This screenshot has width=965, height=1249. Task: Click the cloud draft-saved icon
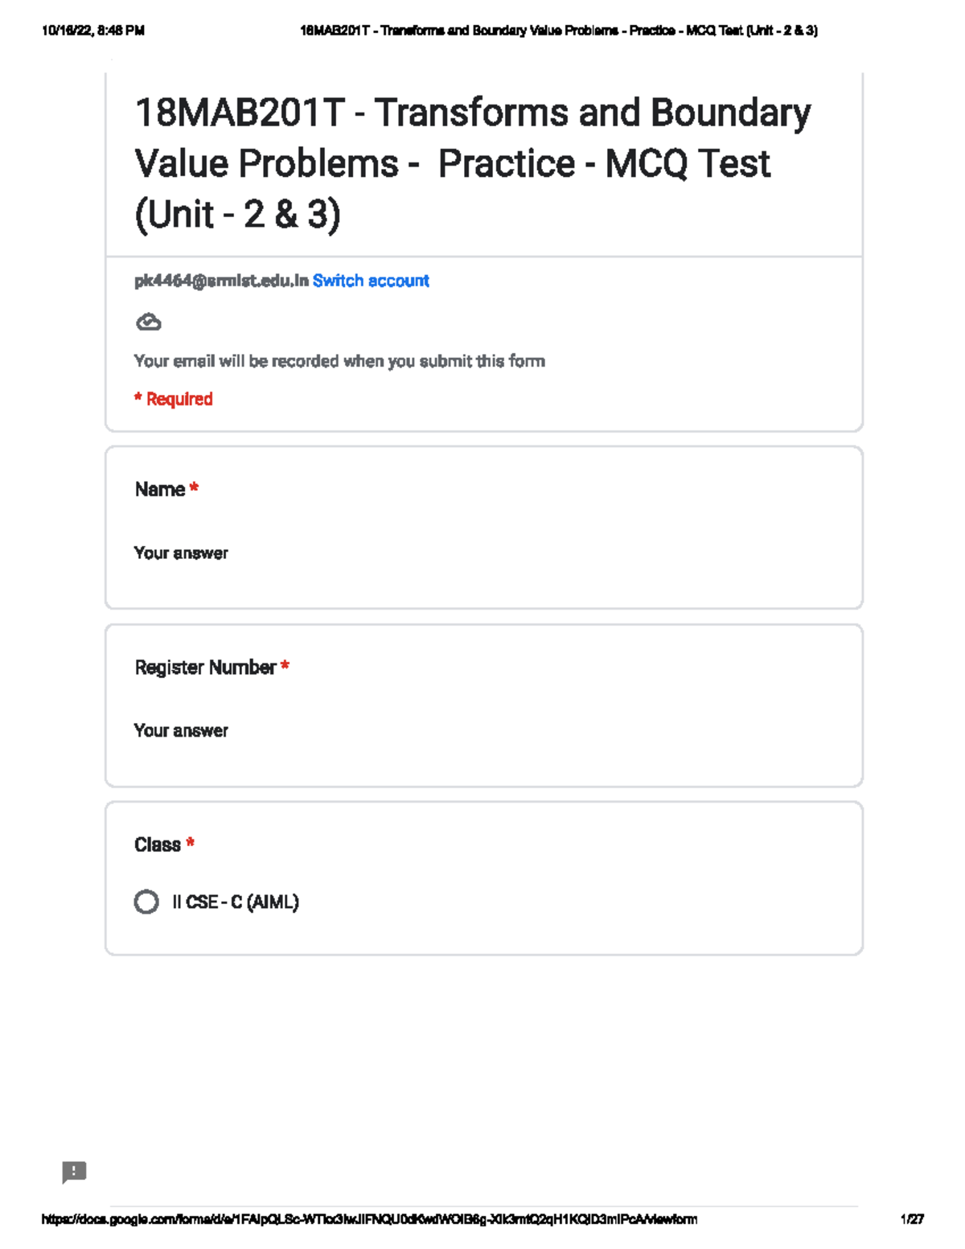(x=149, y=323)
